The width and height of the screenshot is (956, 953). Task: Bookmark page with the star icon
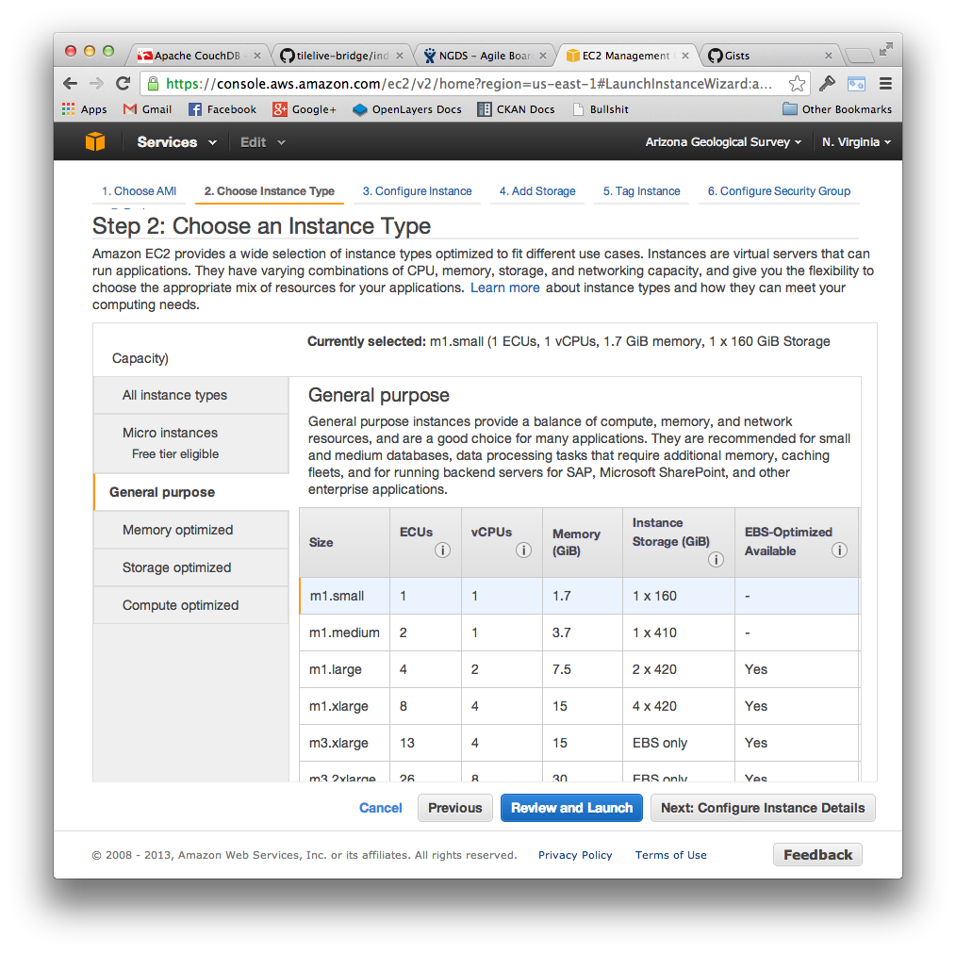[x=797, y=83]
